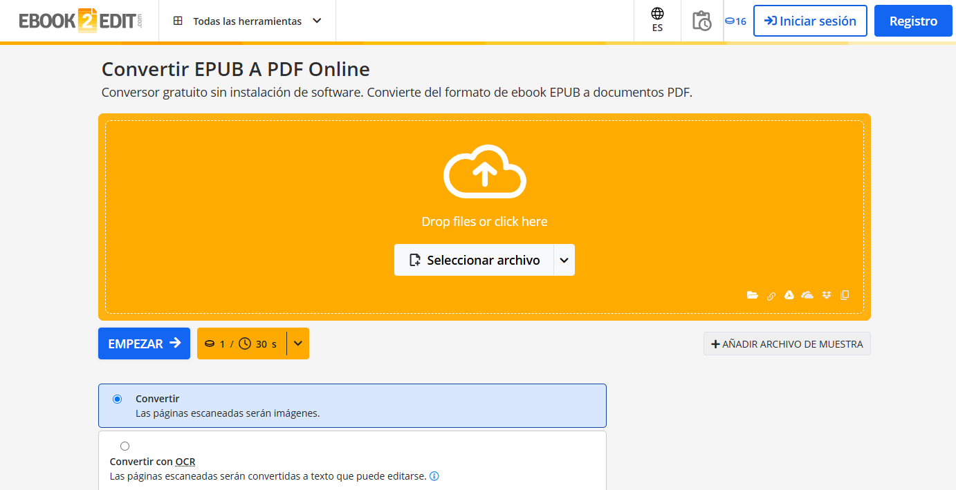Upload a file from Dropbox
The image size is (956, 490).
click(827, 295)
